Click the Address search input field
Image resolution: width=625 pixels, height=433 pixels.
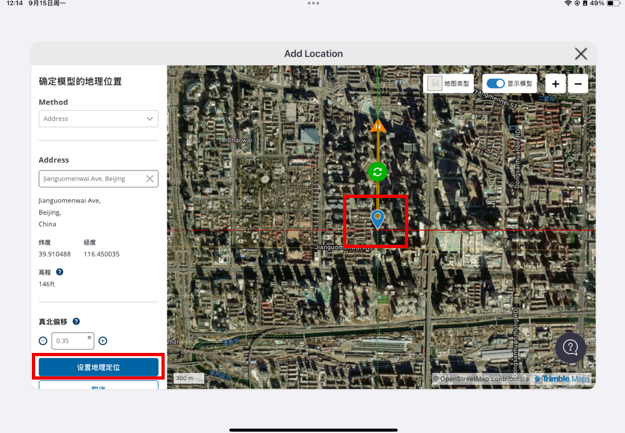pyautogui.click(x=91, y=178)
